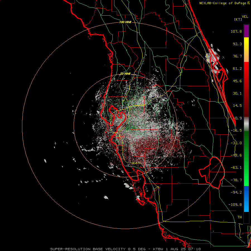Viewport: 251px width, 251px height.
Task: Click the -32.0 velocity scale value
Action: [x=236, y=143]
